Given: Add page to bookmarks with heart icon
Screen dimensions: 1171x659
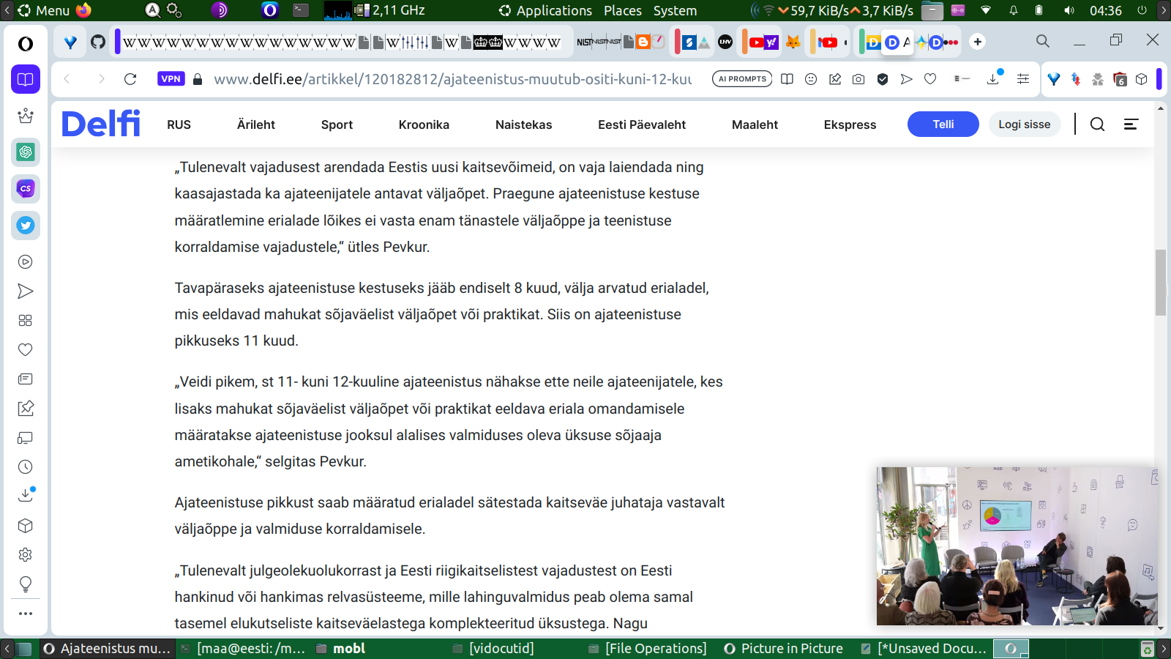Looking at the screenshot, I should (x=930, y=79).
